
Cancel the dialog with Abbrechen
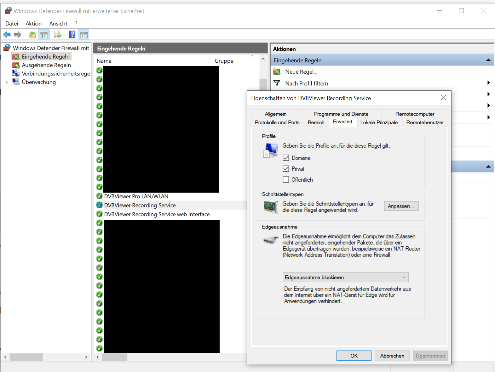(392, 356)
